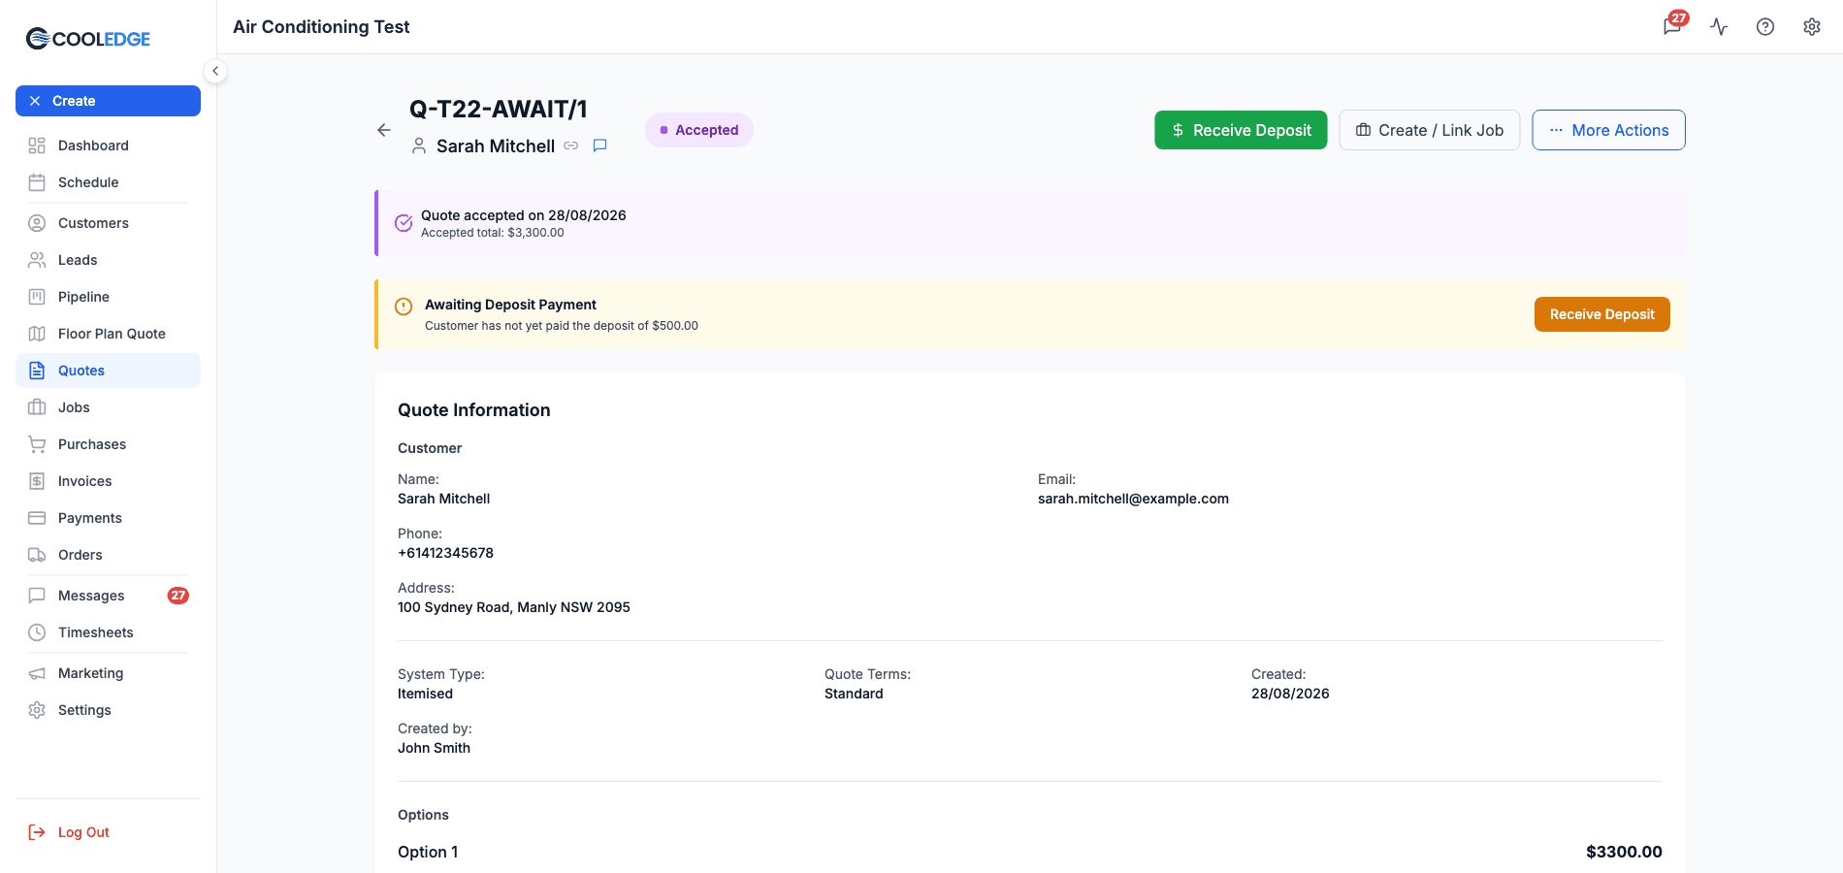Select Quotes in the sidebar
The width and height of the screenshot is (1843, 873).
(108, 371)
